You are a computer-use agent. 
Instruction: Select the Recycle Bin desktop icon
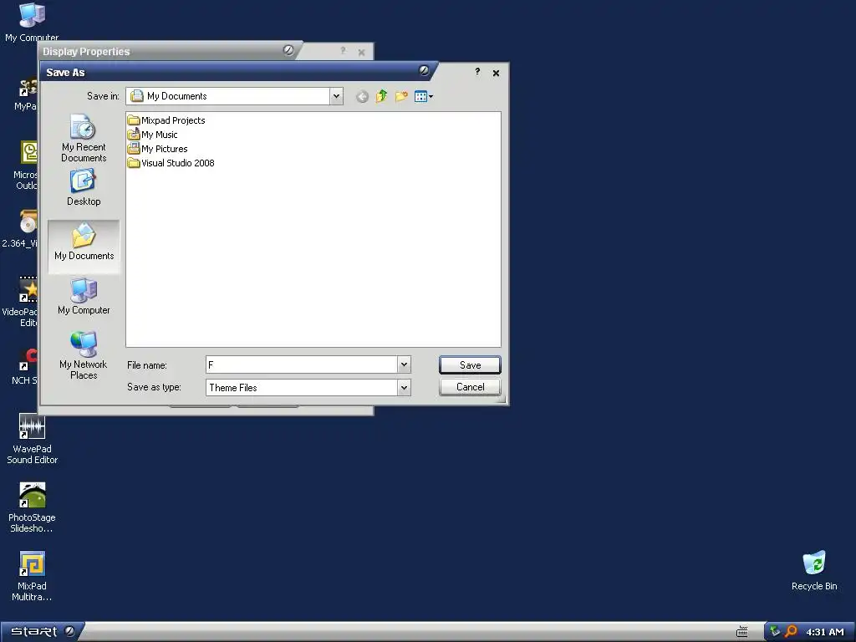(x=814, y=571)
